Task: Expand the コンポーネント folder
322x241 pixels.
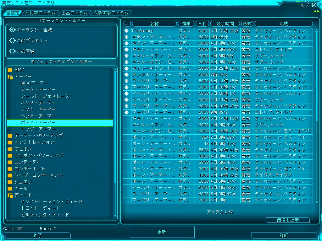Action: point(10,169)
